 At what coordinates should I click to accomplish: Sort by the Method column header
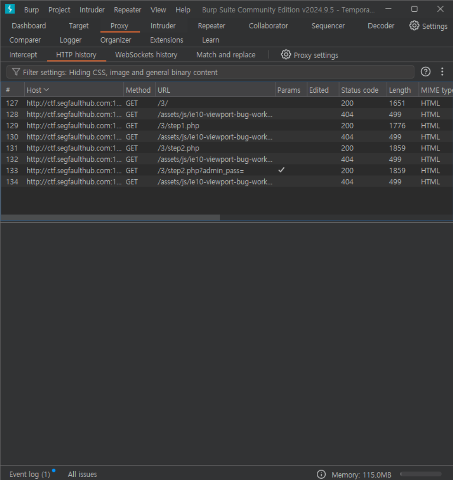coord(139,90)
